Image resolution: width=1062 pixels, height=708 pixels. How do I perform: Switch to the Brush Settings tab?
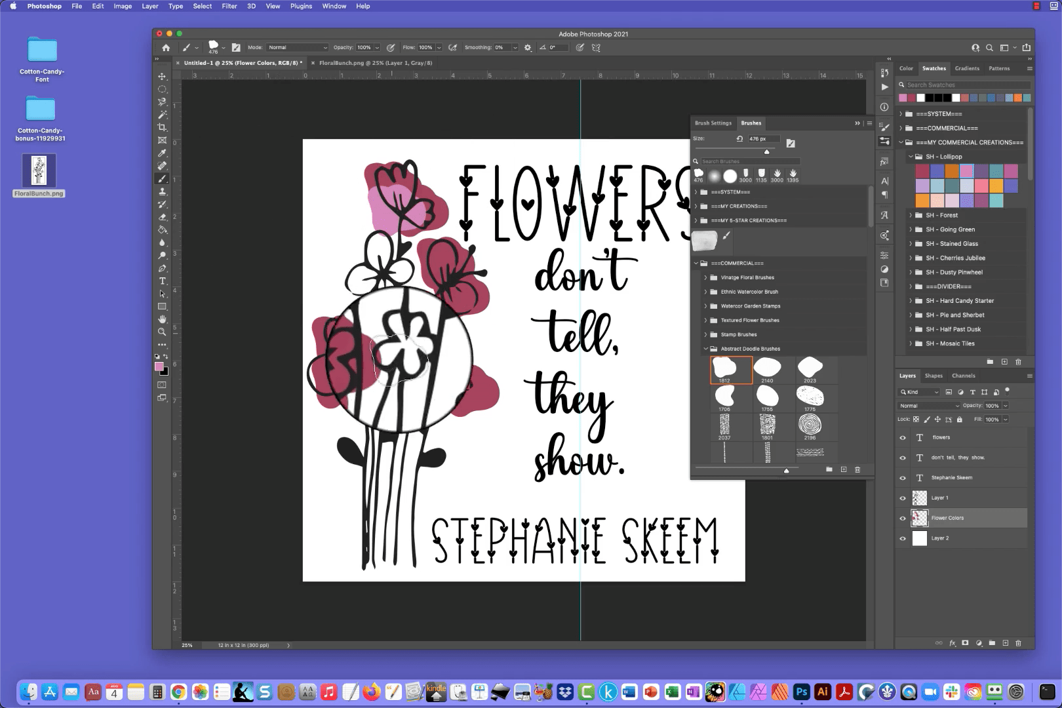[x=713, y=123]
